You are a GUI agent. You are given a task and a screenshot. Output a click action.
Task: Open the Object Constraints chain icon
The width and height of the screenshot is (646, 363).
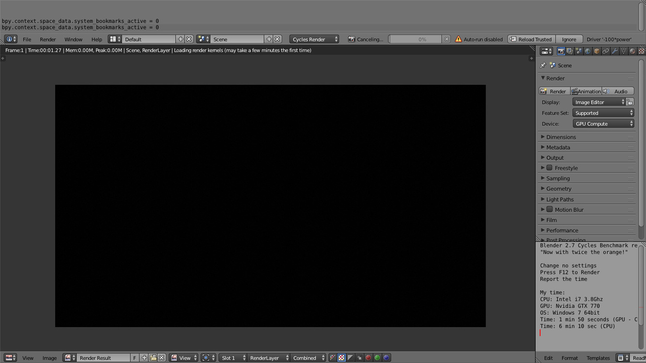(605, 51)
